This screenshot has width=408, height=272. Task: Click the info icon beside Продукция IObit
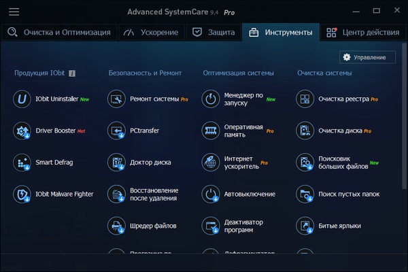(x=72, y=73)
